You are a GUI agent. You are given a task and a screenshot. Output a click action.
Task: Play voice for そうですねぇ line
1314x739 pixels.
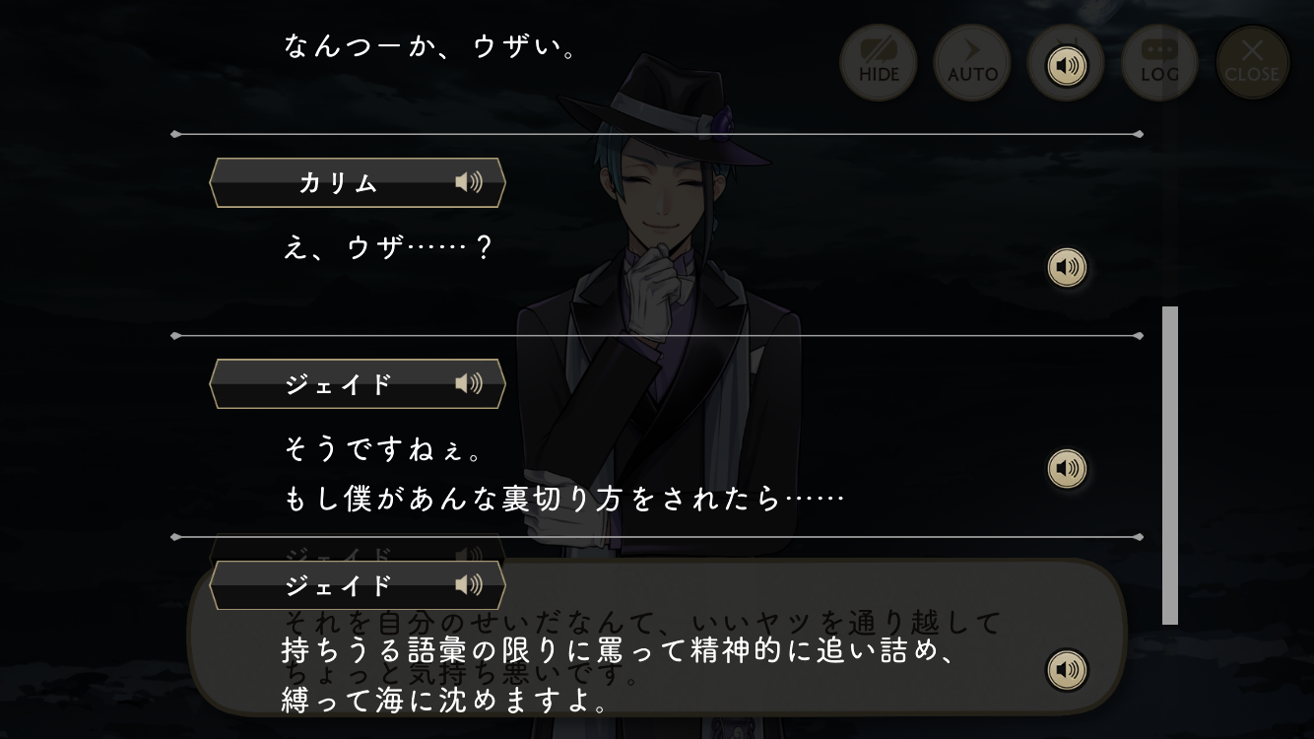pos(1067,469)
